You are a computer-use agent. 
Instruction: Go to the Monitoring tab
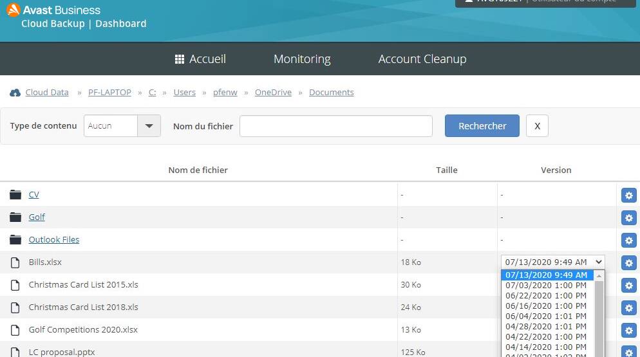[302, 59]
